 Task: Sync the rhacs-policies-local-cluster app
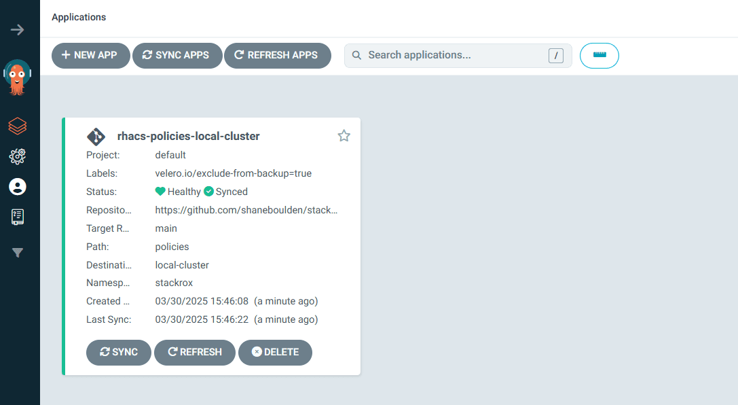coord(118,353)
